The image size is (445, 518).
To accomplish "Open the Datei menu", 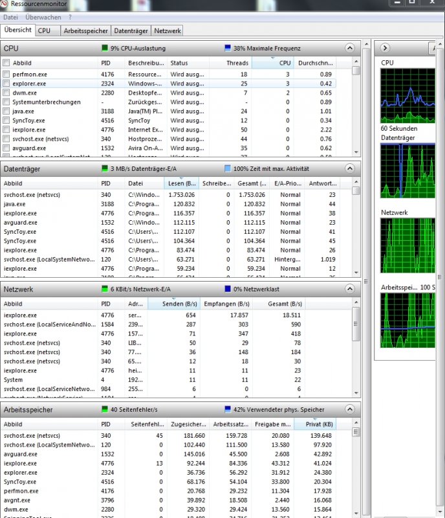I will pyautogui.click(x=10, y=17).
